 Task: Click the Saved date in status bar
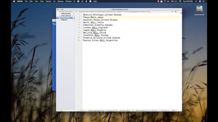pyautogui.click(x=146, y=110)
